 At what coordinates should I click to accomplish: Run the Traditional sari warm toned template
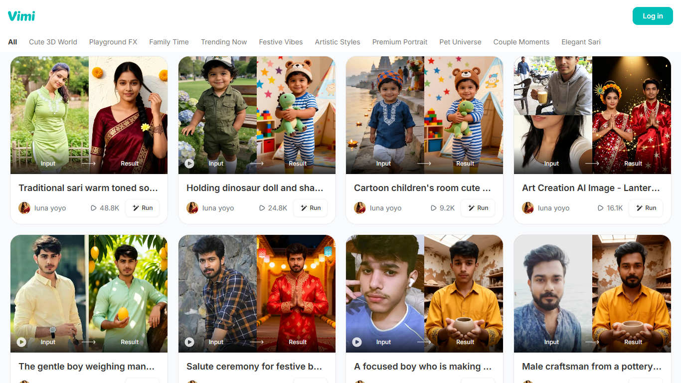(x=142, y=208)
